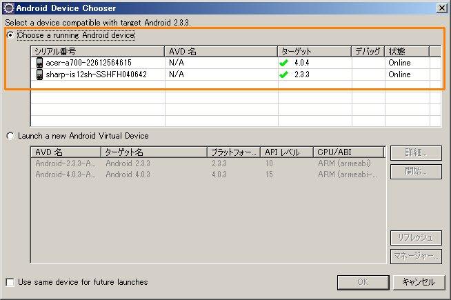This screenshot has width=451, height=300.
Task: Click N/A cell in acer-a700 row
Action: pos(177,63)
